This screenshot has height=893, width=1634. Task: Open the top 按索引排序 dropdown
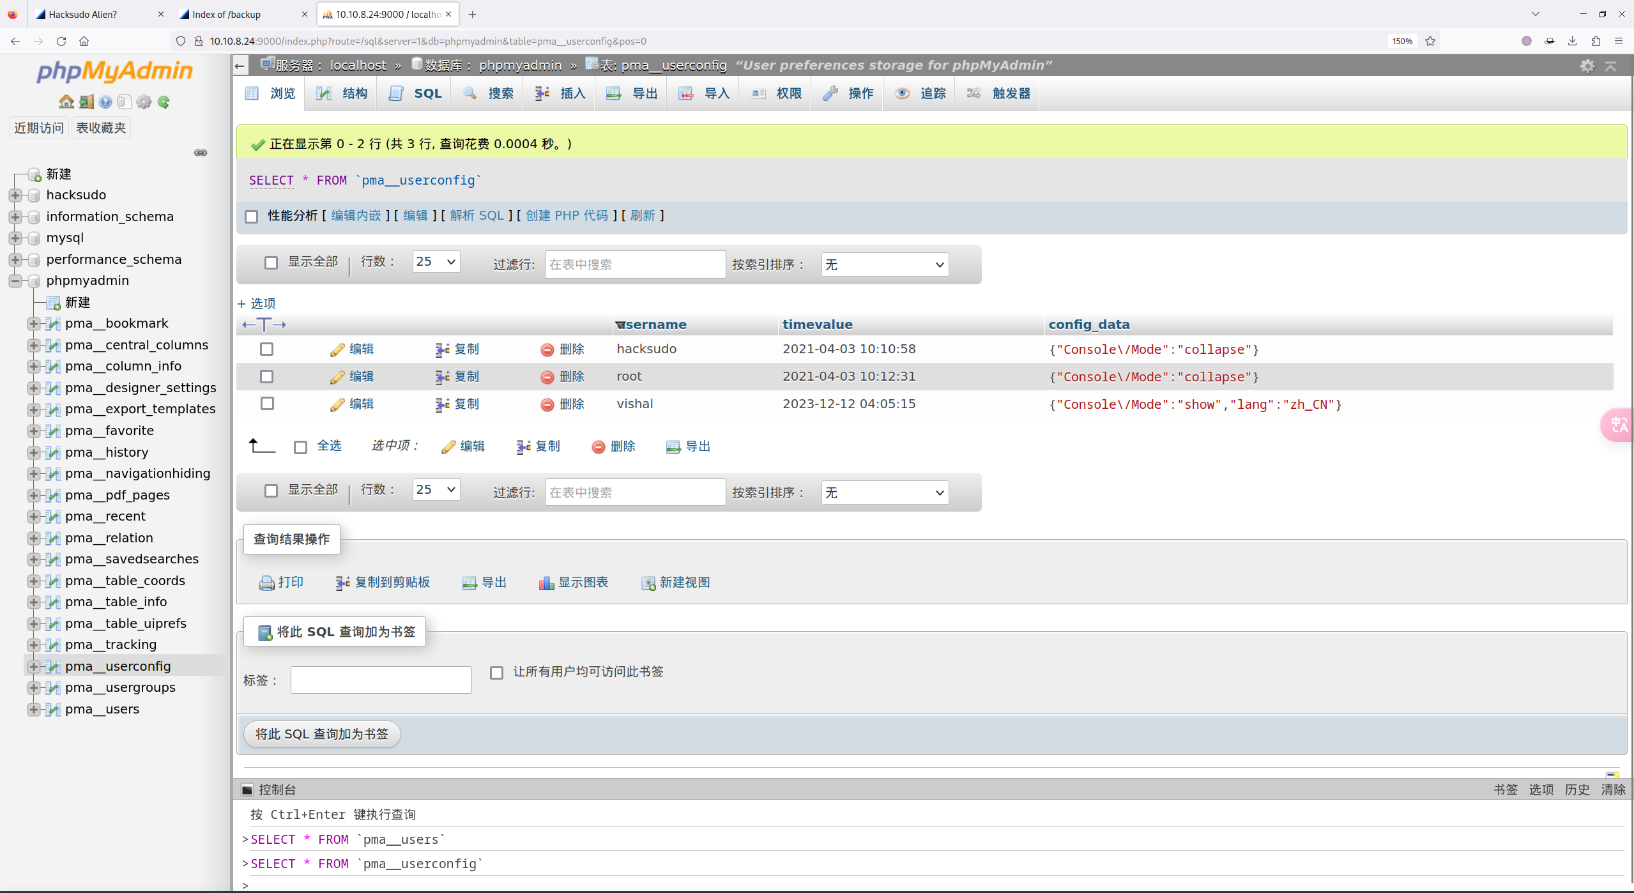coord(885,264)
